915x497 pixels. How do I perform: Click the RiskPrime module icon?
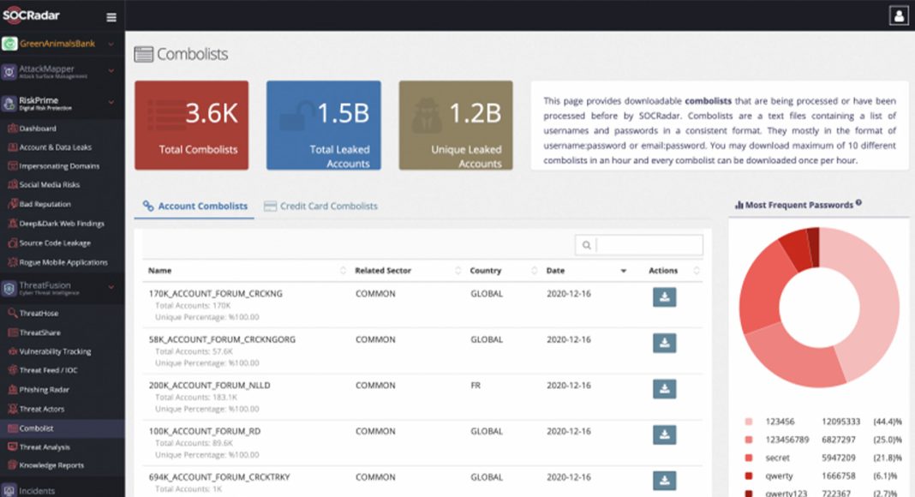(9, 103)
